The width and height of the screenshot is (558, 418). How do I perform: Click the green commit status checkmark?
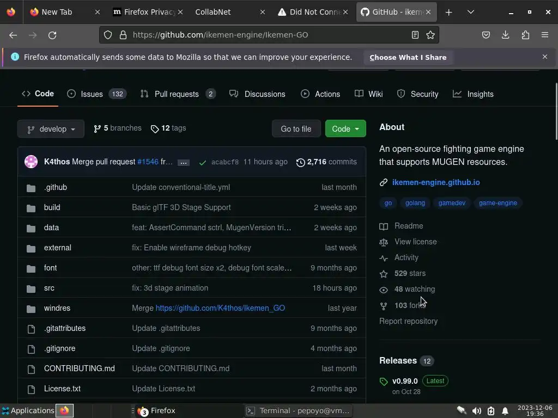[203, 162]
